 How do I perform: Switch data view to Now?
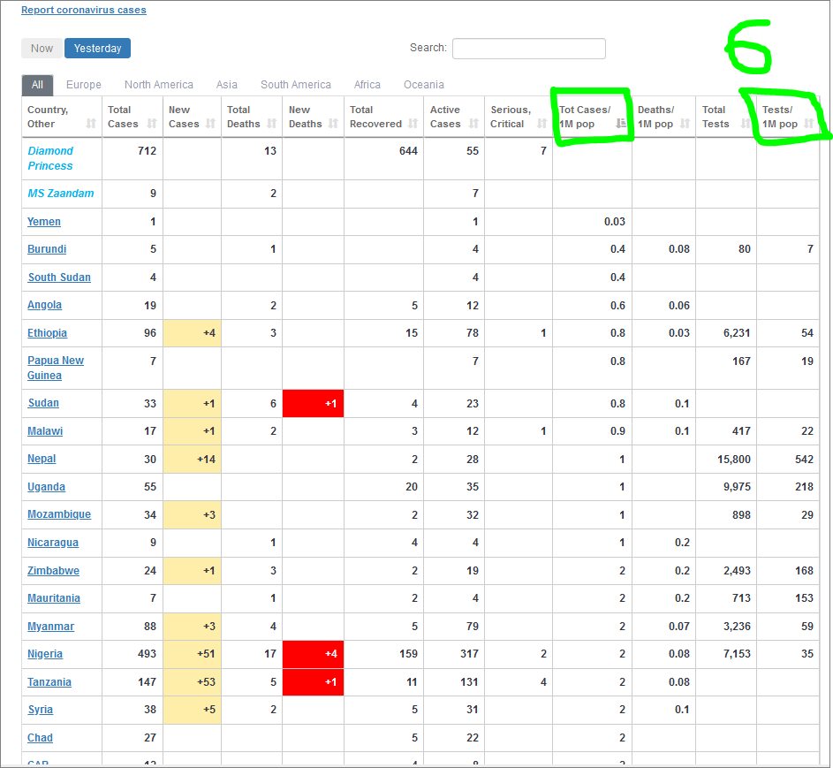[x=42, y=49]
